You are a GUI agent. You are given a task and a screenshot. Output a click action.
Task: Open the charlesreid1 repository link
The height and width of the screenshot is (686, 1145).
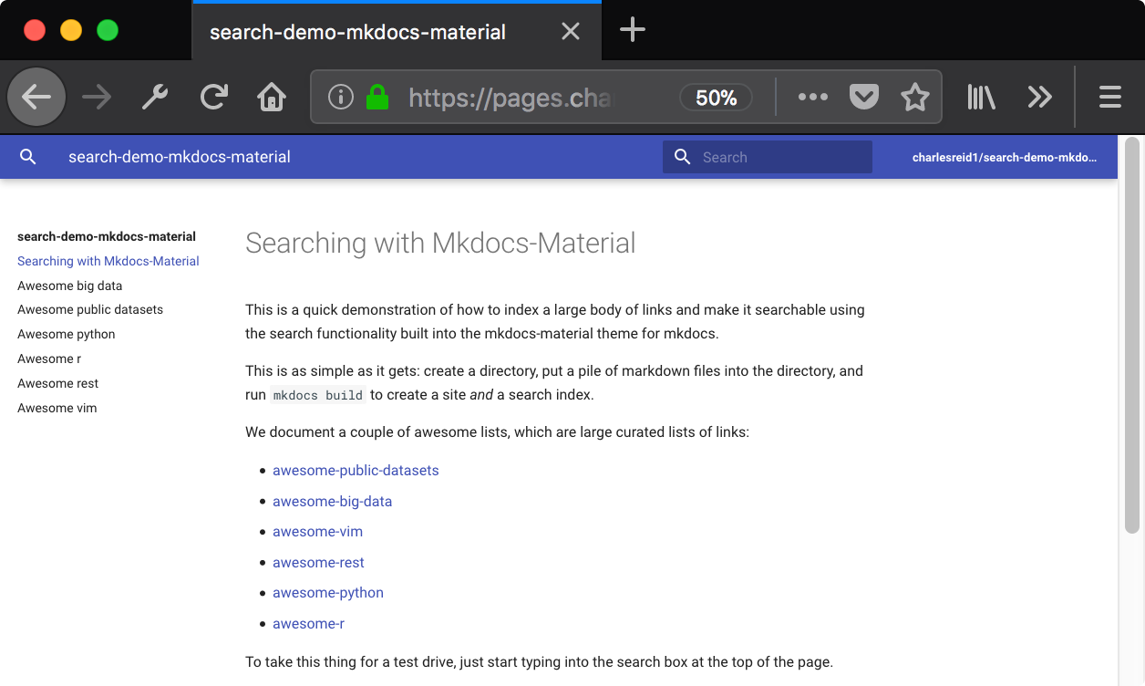pyautogui.click(x=1004, y=157)
